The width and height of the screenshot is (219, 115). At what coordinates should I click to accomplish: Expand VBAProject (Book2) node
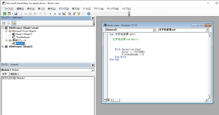[3, 47]
